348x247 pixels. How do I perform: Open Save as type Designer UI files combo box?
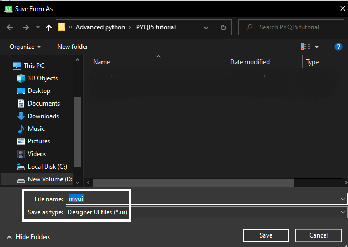tap(207, 212)
